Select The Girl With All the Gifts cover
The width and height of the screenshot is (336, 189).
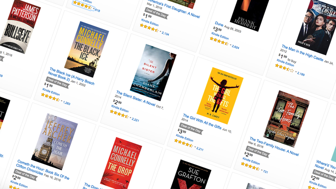tap(220, 96)
